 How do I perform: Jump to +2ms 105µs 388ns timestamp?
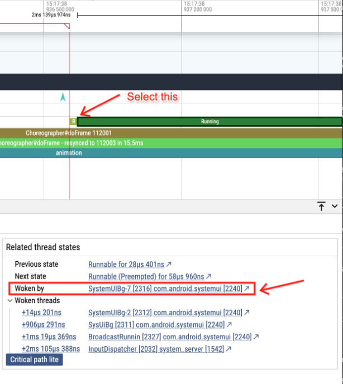(51, 349)
